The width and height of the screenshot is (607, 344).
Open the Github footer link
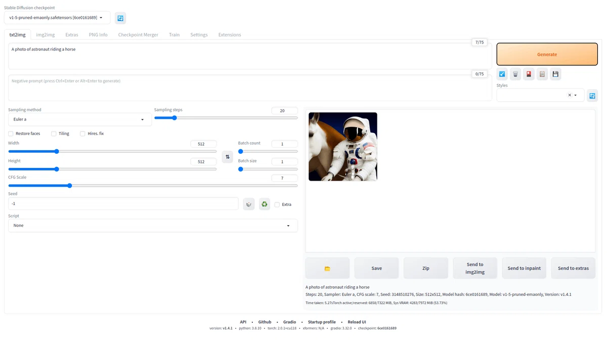click(265, 322)
